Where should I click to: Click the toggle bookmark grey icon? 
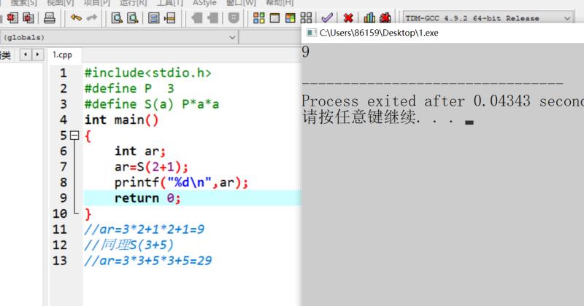234,17
